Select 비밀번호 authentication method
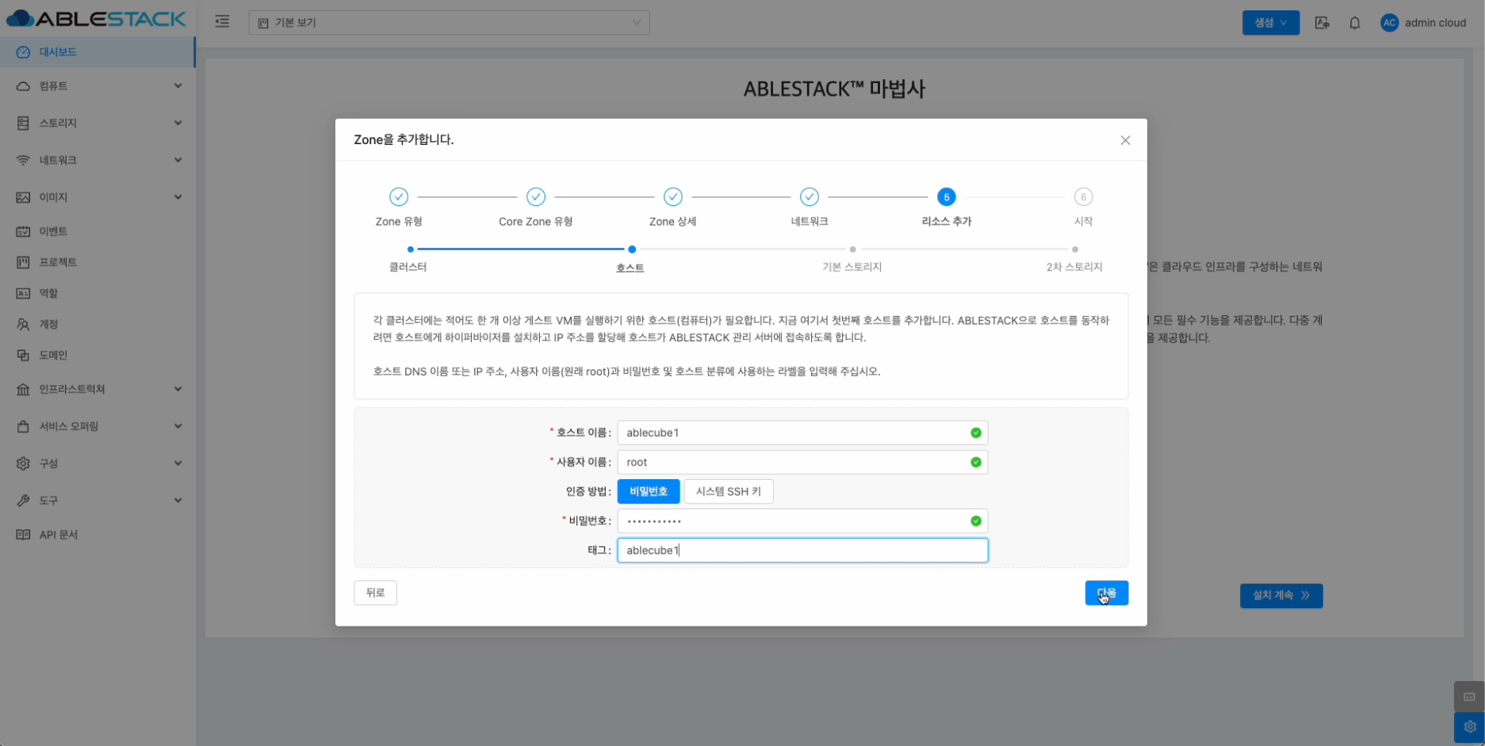Screen dimensions: 1485x746 pyautogui.click(x=648, y=491)
